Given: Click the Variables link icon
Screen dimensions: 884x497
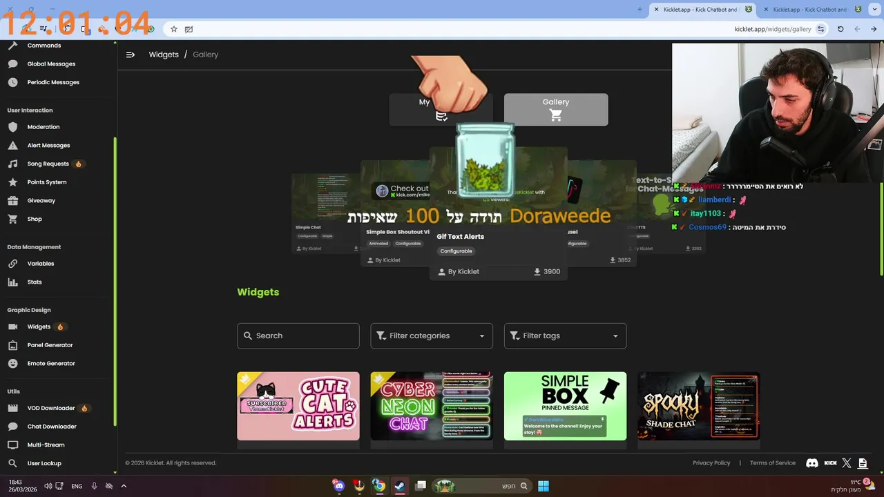Looking at the screenshot, I should 12,264.
